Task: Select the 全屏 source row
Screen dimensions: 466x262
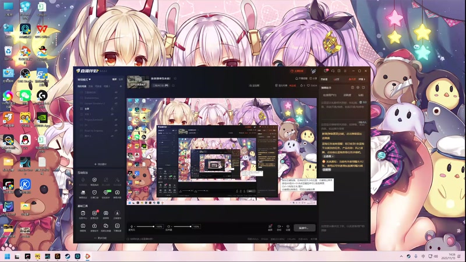Action: click(99, 109)
